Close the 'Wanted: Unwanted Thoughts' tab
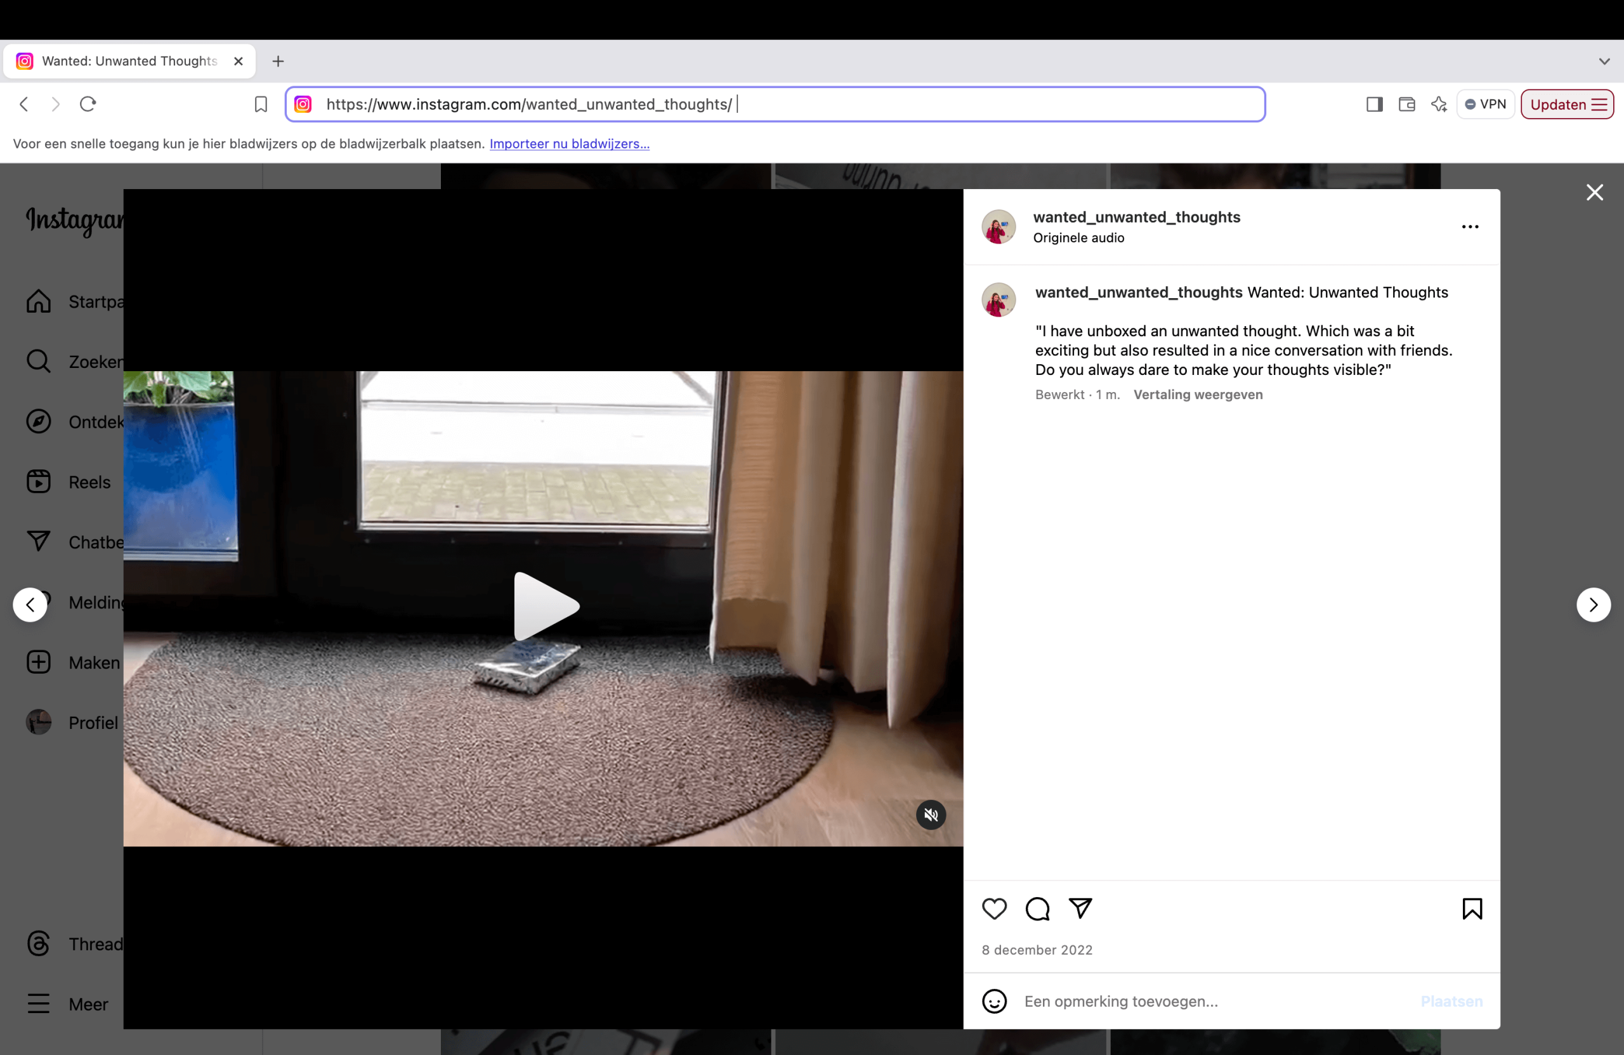1624x1055 pixels. [x=238, y=62]
